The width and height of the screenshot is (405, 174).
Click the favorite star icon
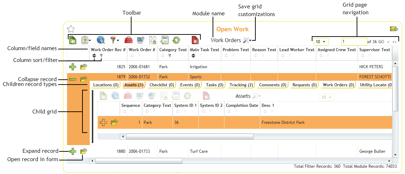click(x=71, y=29)
